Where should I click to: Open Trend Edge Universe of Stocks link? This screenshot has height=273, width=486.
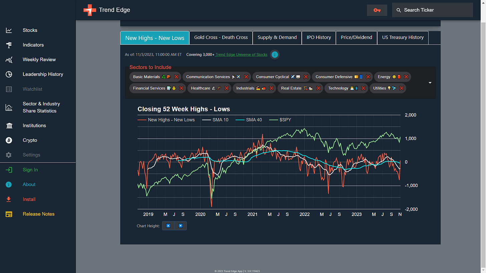click(x=241, y=55)
